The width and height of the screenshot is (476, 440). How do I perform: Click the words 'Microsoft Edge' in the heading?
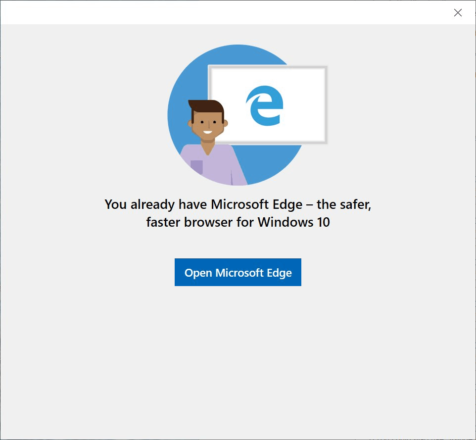click(256, 204)
